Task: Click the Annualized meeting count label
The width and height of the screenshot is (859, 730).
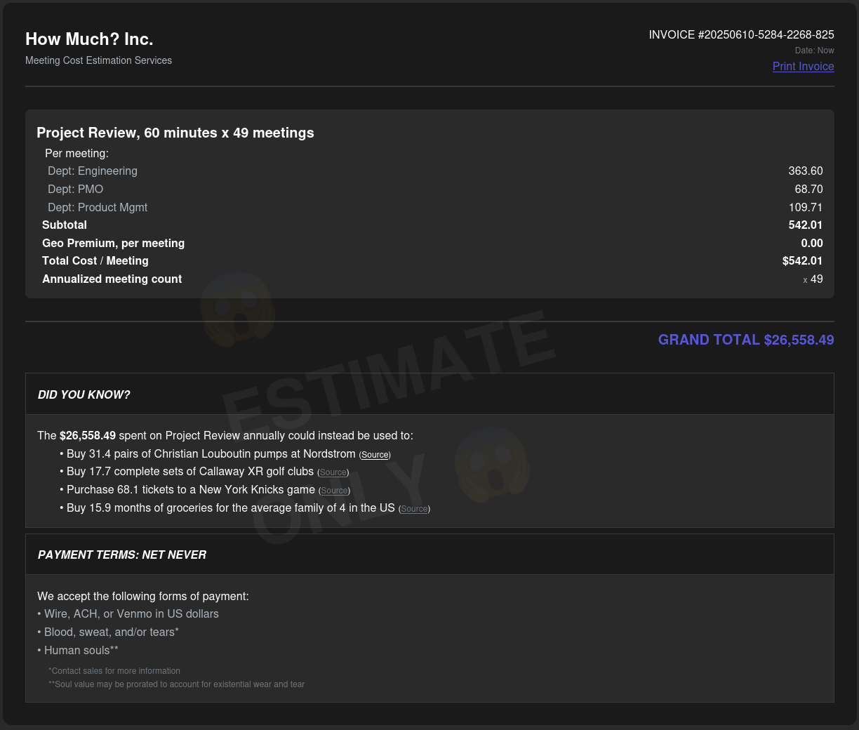Action: (112, 279)
